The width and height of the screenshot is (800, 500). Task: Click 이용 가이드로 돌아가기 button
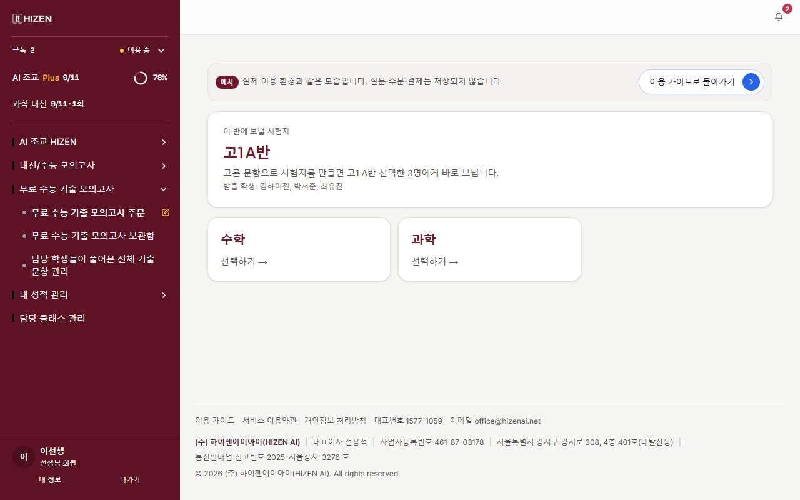coord(701,81)
